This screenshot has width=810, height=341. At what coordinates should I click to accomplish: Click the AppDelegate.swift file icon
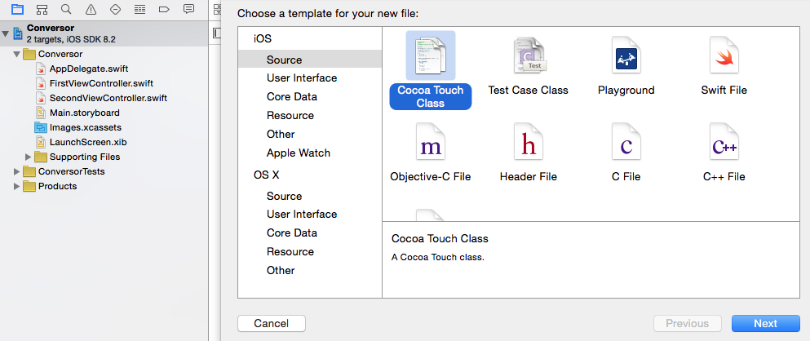[41, 69]
